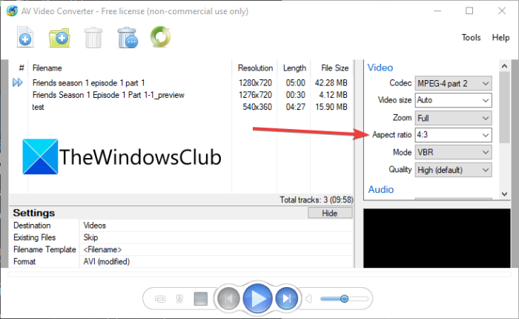Skip to the next track
Viewport: 519px width, 319px height.
287,298
